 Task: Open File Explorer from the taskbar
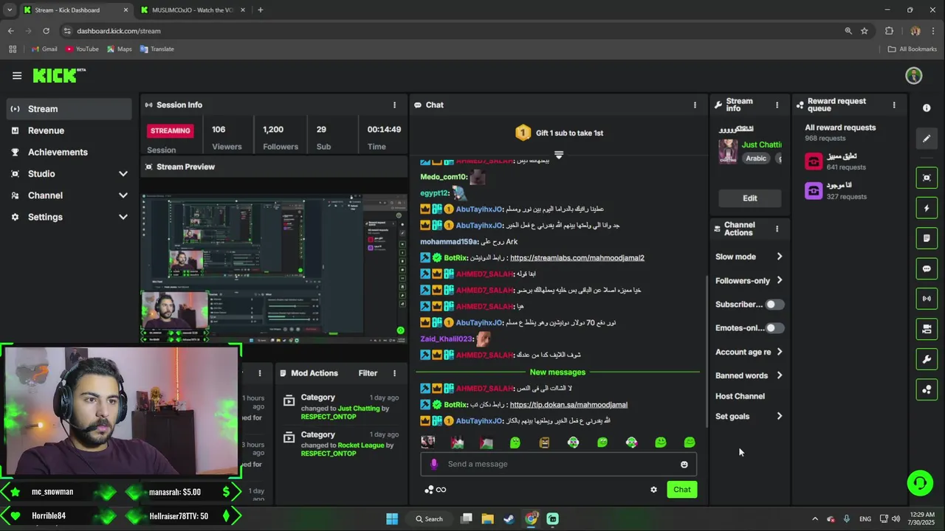487,518
